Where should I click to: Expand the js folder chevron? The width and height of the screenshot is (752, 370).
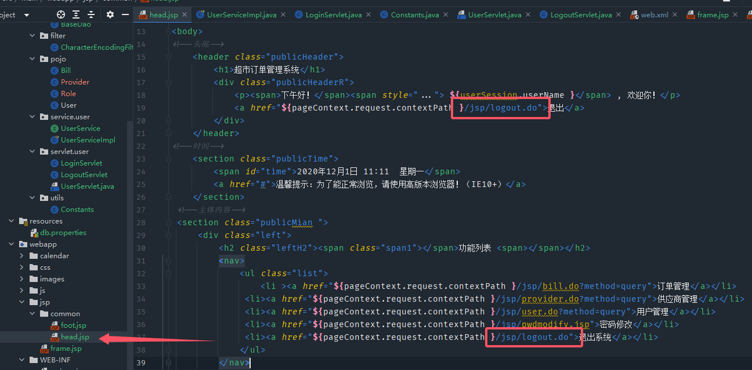[22, 291]
